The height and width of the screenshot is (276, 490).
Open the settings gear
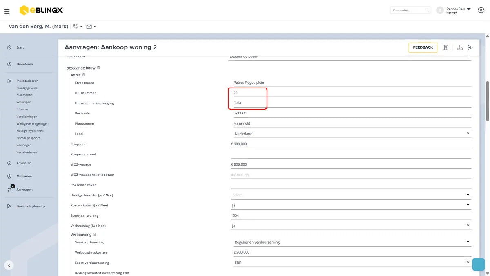(x=481, y=10)
